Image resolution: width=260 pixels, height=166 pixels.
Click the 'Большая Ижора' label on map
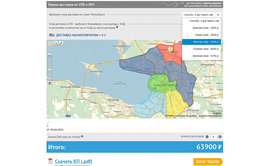click(x=70, y=87)
